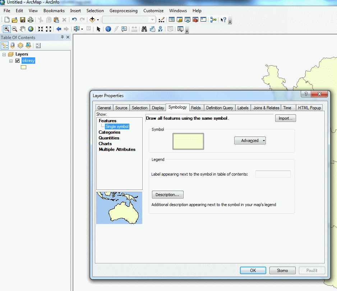Screen dimensions: 337x291
Task: Click the Add Data button
Action: 92,20
